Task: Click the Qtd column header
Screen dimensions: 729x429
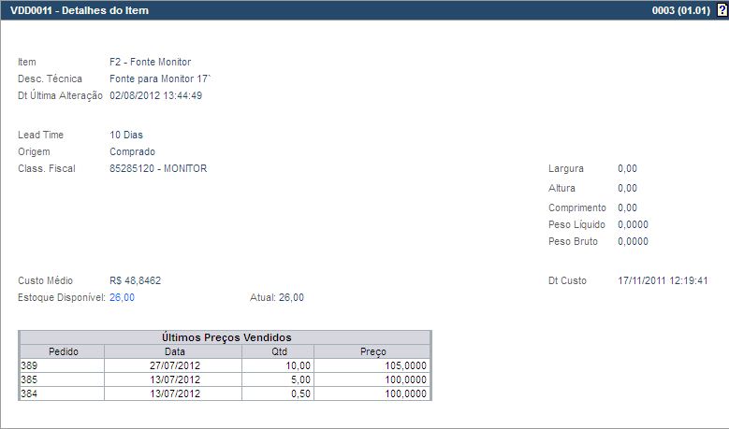Action: tap(278, 351)
